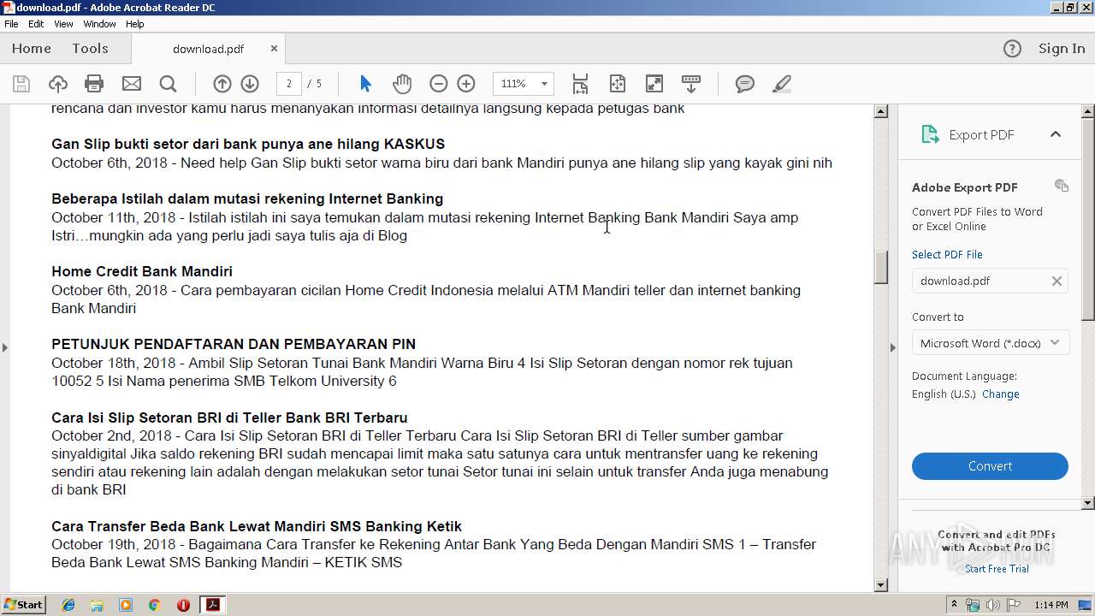The image size is (1095, 616).
Task: Click the 1:14 PM clock
Action: 1051,605
